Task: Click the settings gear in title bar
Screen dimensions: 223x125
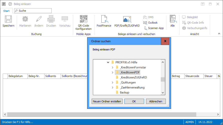Action: click(x=10, y=4)
